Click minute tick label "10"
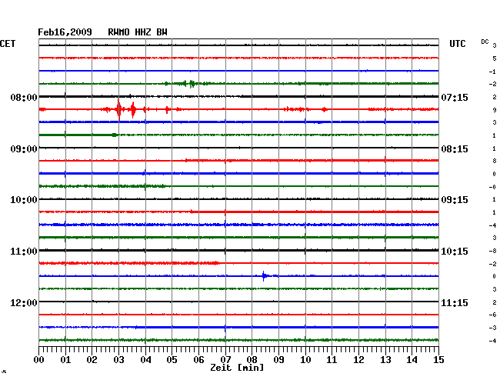The height and width of the screenshot is (380, 500). point(305,360)
